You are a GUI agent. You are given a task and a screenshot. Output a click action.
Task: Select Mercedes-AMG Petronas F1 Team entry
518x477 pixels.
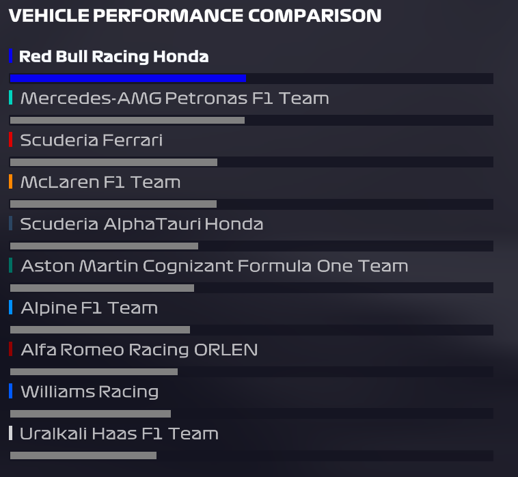pos(174,98)
